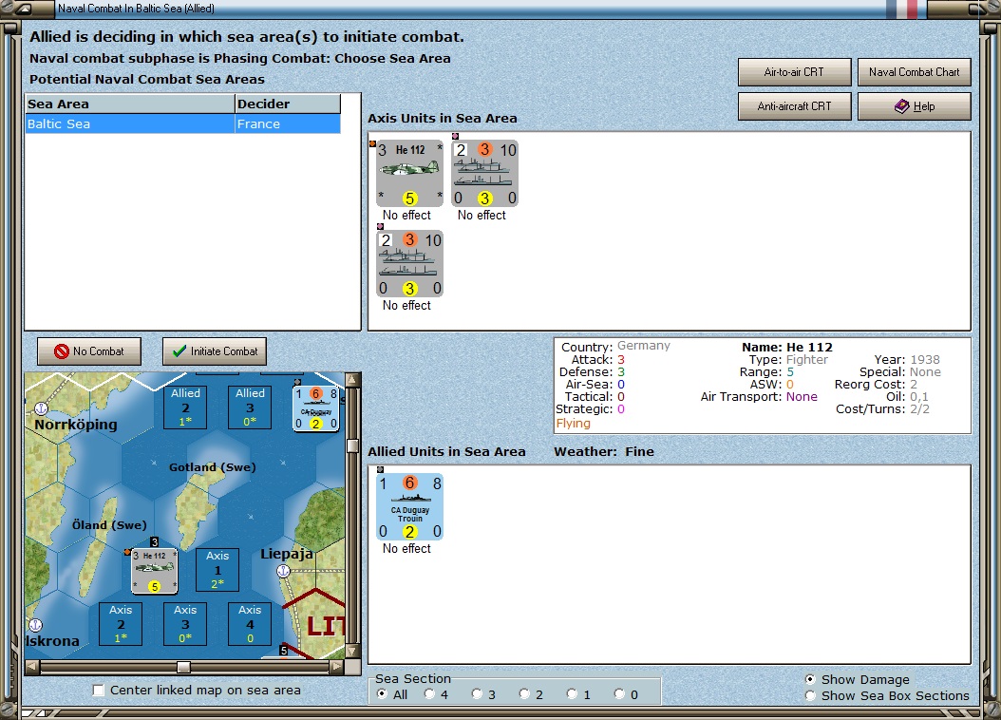Select the He 112 fighter unit counter

tap(409, 173)
